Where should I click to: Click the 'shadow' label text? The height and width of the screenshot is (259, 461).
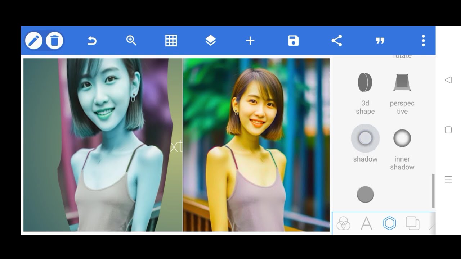(365, 159)
